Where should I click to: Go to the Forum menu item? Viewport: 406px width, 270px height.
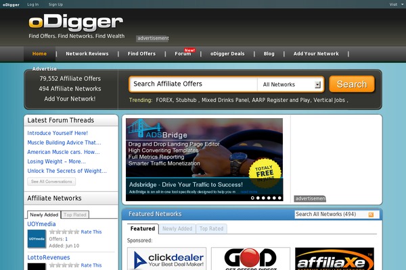pos(183,54)
